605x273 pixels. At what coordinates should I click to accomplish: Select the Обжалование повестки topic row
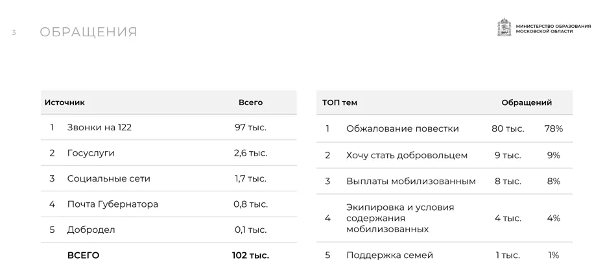pos(444,128)
